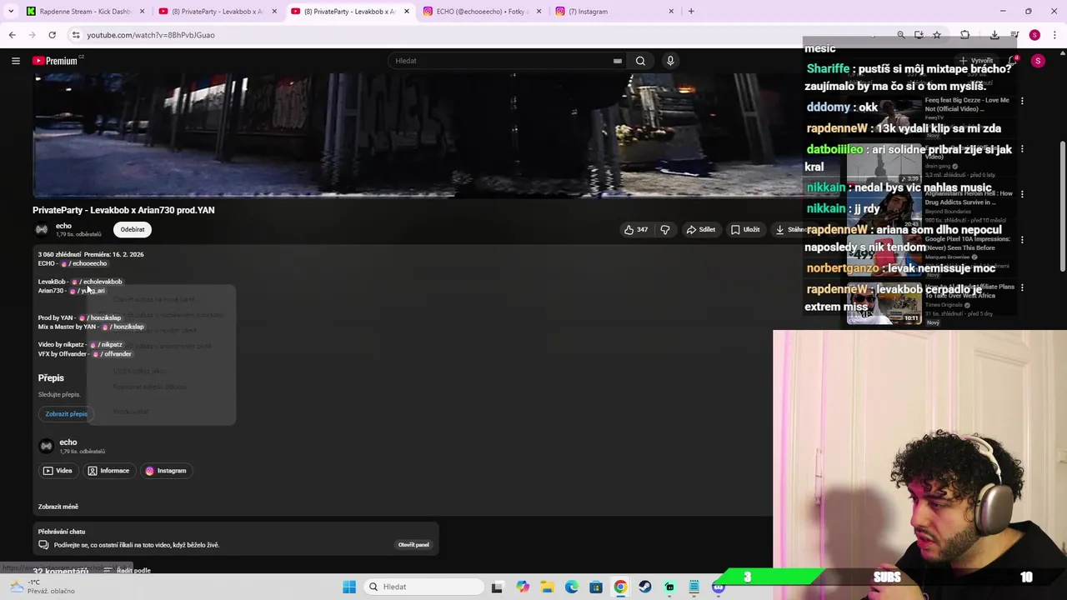
Task: Collapse description with Zobrazit méně
Action: tap(58, 507)
